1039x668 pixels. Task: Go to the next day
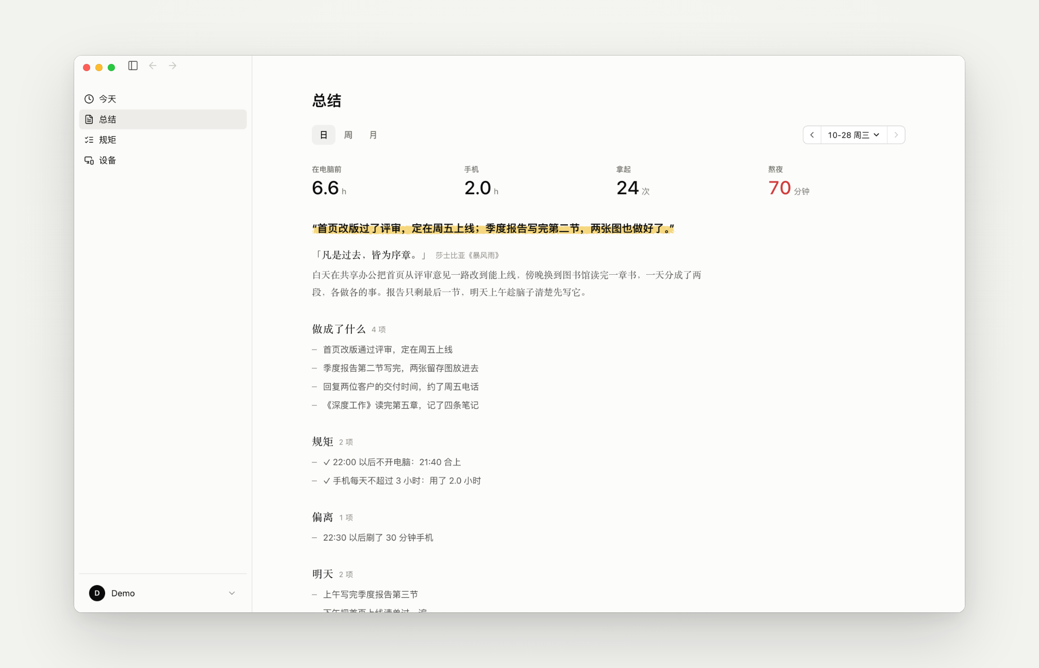[x=896, y=135]
